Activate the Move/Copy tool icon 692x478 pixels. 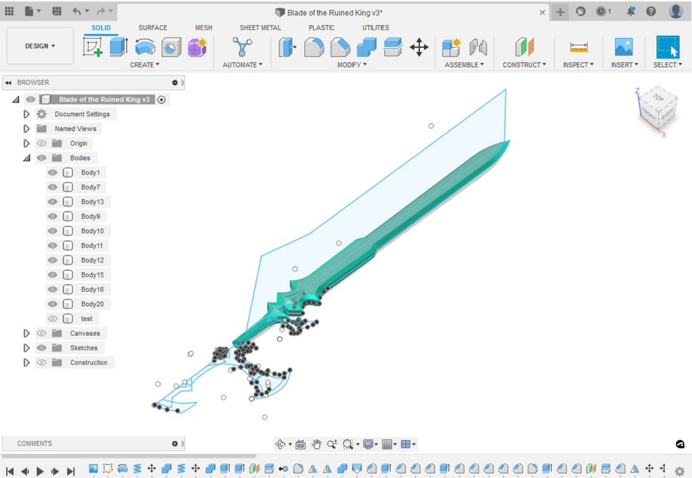[419, 47]
